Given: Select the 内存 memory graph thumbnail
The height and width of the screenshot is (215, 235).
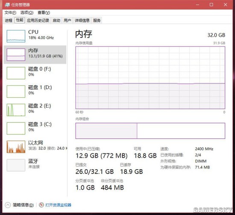Looking at the screenshot, I should click(16, 54).
